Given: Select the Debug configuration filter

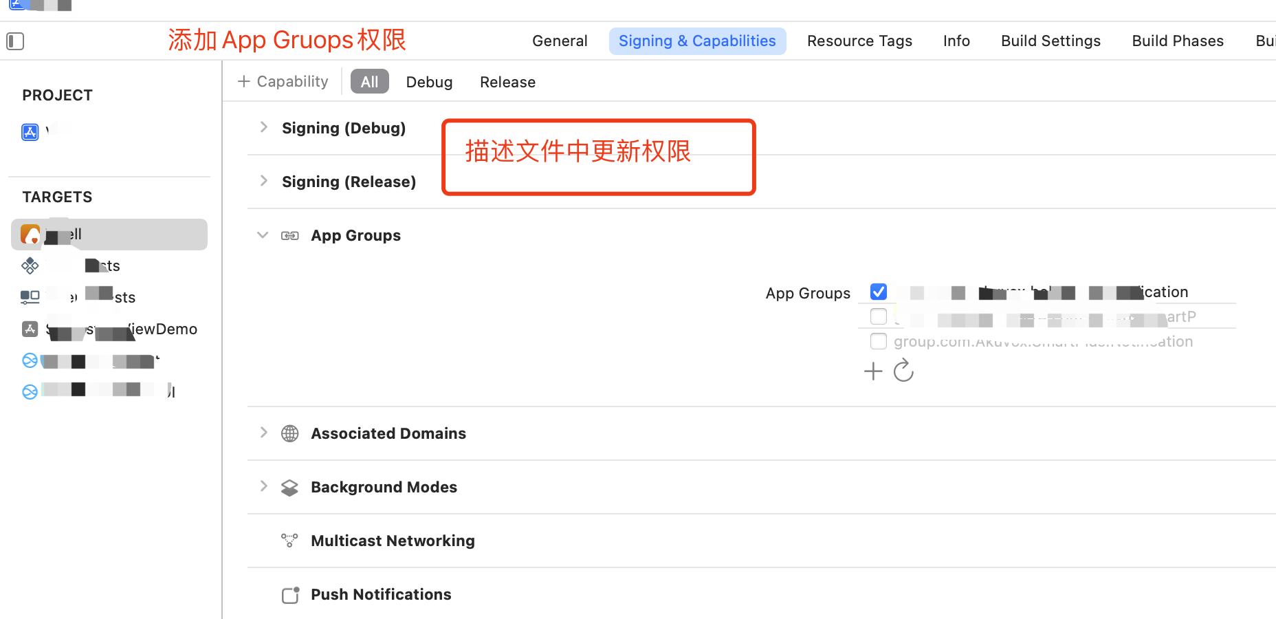Looking at the screenshot, I should point(429,82).
